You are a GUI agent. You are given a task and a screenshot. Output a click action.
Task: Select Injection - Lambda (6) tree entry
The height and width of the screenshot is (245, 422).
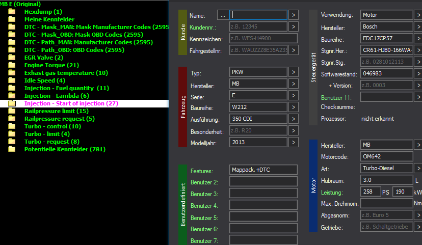[x=57, y=96]
